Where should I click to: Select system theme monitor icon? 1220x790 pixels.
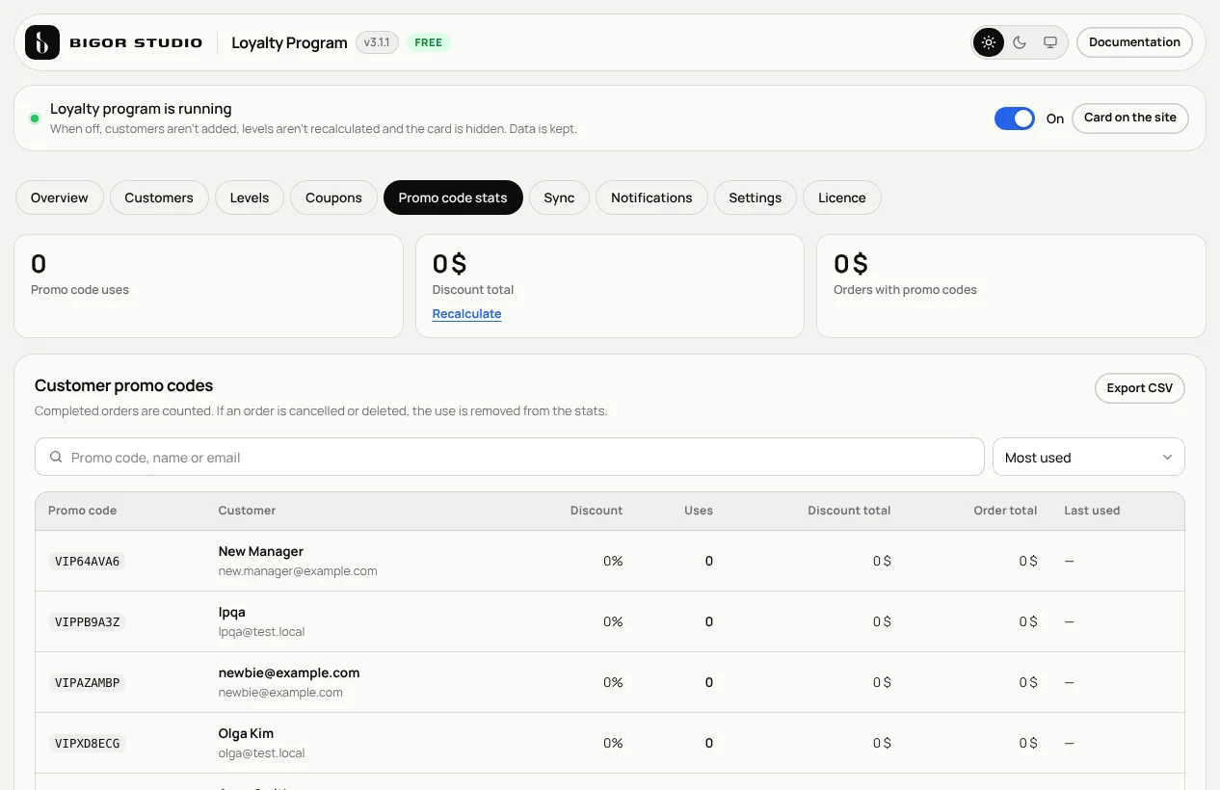pos(1050,42)
